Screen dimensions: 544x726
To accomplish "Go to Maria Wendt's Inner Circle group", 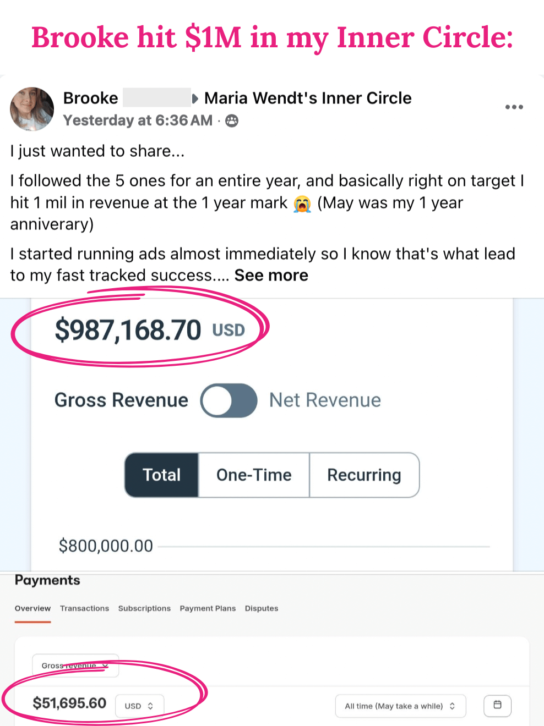I will pos(308,98).
